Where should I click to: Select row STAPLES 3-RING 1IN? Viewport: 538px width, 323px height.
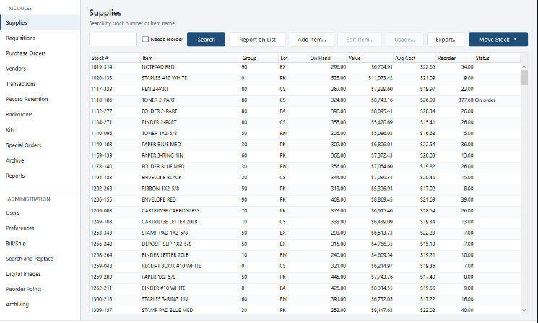305,299
